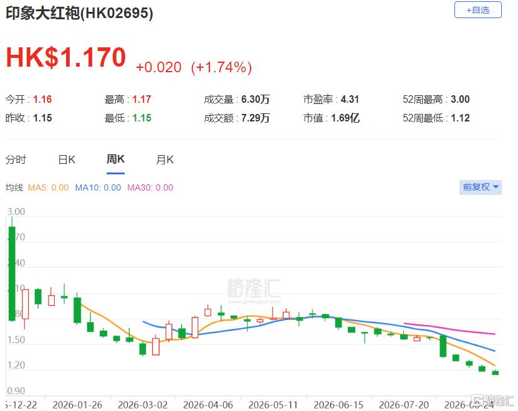Click the price change value +0.020
Viewport: 518px width, 411px height.
(158, 67)
